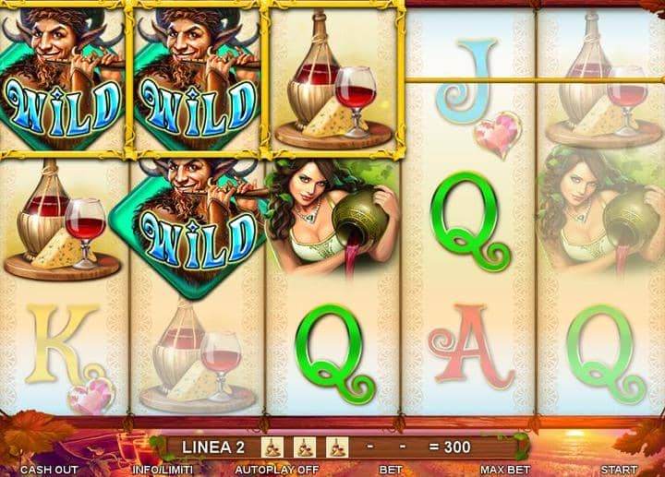This screenshot has height=477, width=665.
Task: Click the top-left WILD satyr symbol
Action: [x=63, y=78]
